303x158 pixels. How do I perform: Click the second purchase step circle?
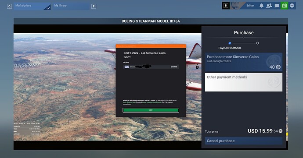[x=257, y=43]
